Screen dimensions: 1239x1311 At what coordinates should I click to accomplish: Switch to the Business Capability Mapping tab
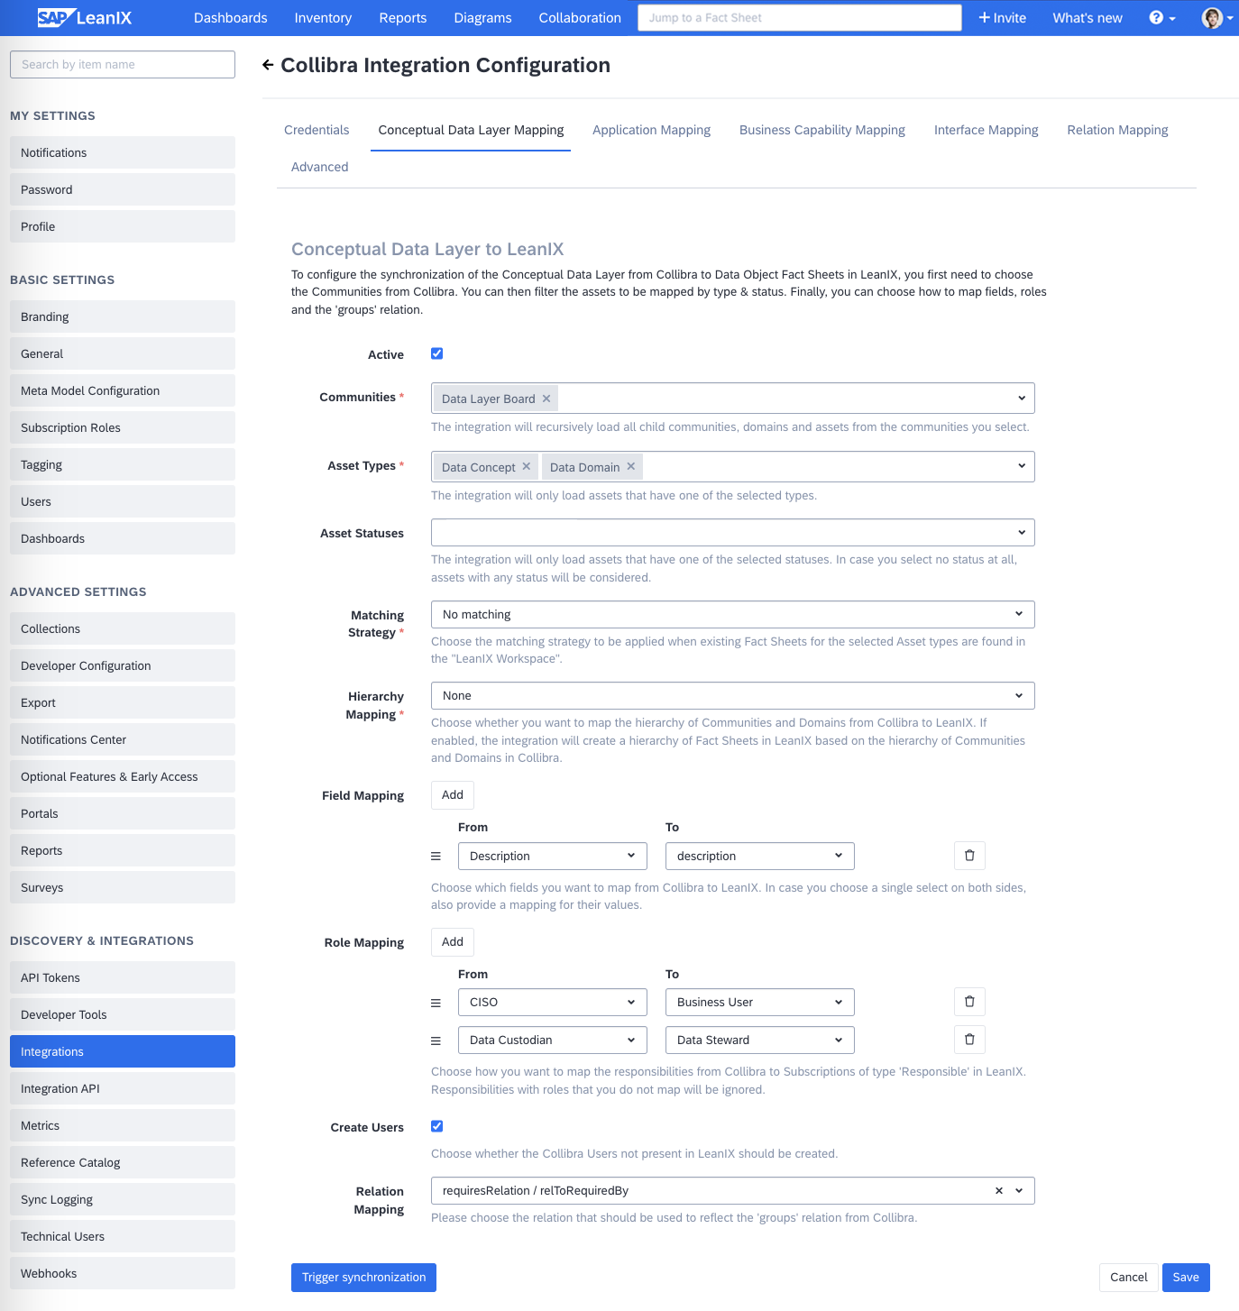pyautogui.click(x=822, y=130)
